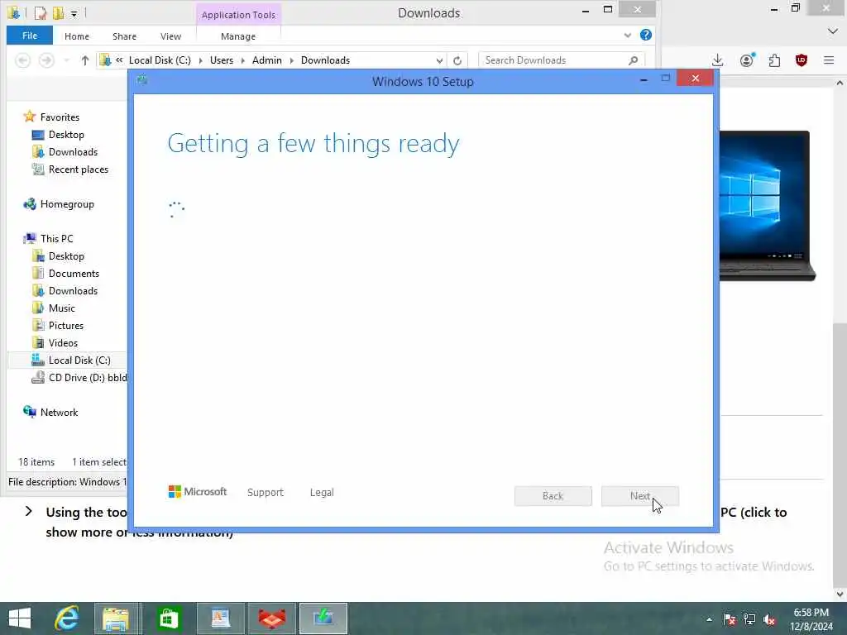Open the browser account profile icon
847x635 pixels.
pyautogui.click(x=747, y=60)
